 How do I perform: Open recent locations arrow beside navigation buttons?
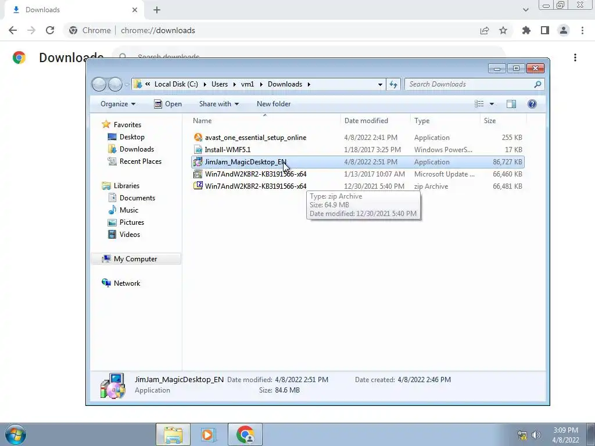point(127,85)
